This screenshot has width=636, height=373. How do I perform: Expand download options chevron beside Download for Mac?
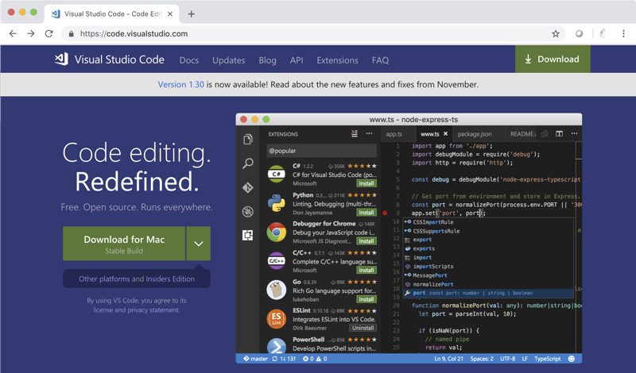[198, 244]
